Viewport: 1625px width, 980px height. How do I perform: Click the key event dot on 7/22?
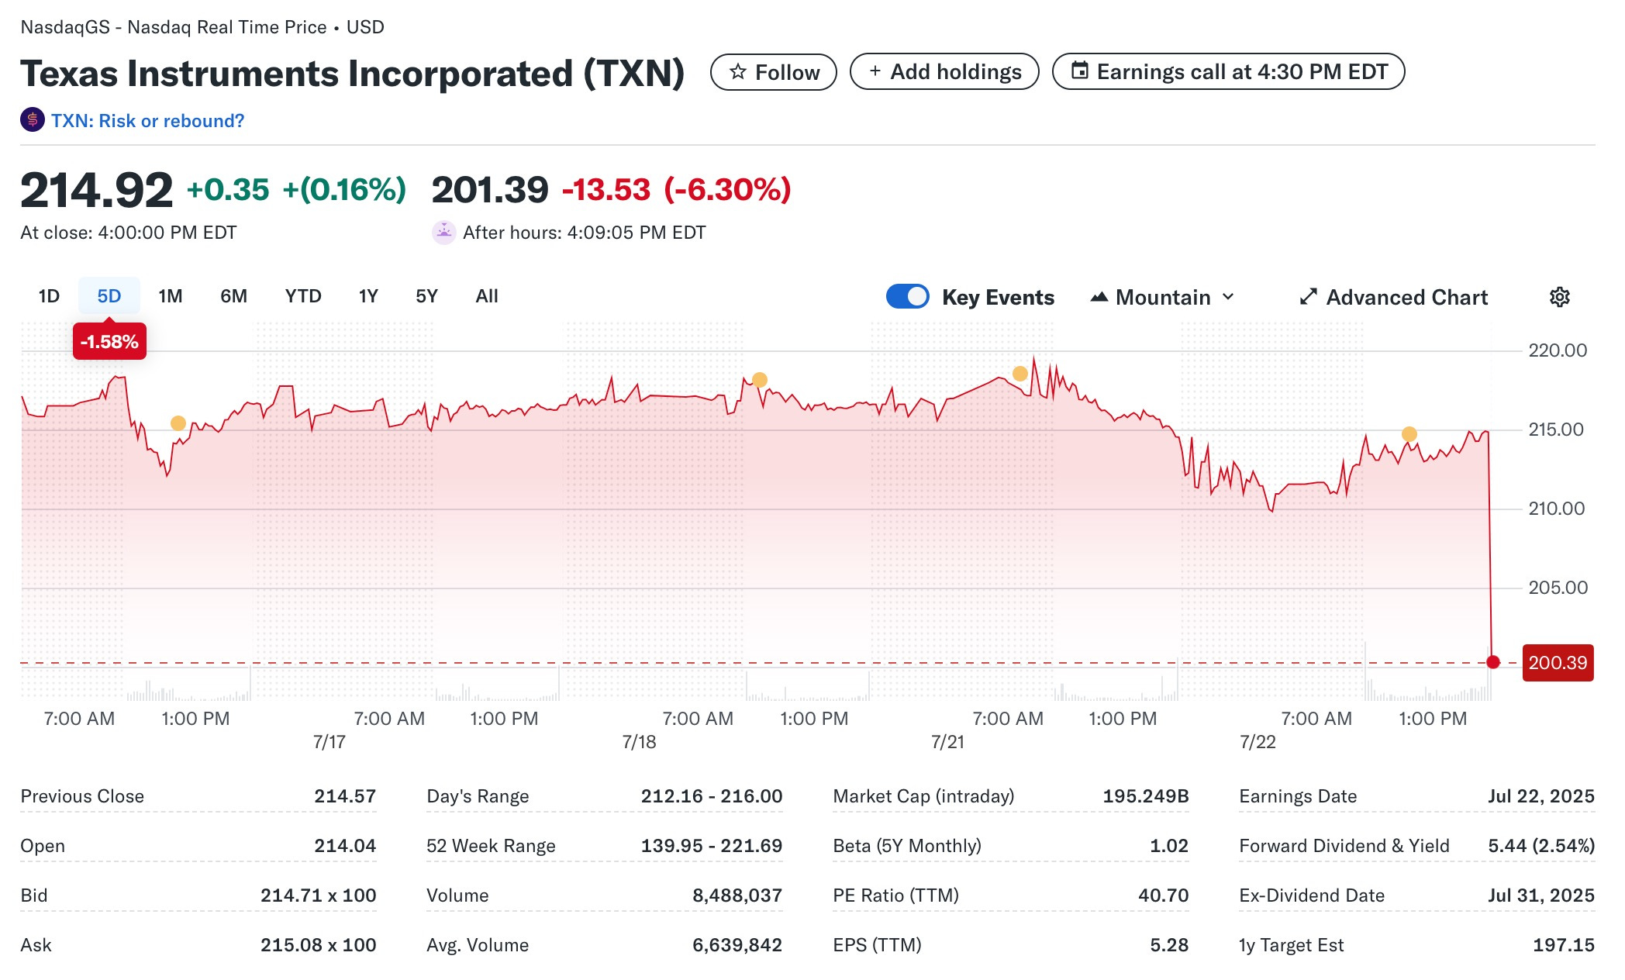point(1409,434)
